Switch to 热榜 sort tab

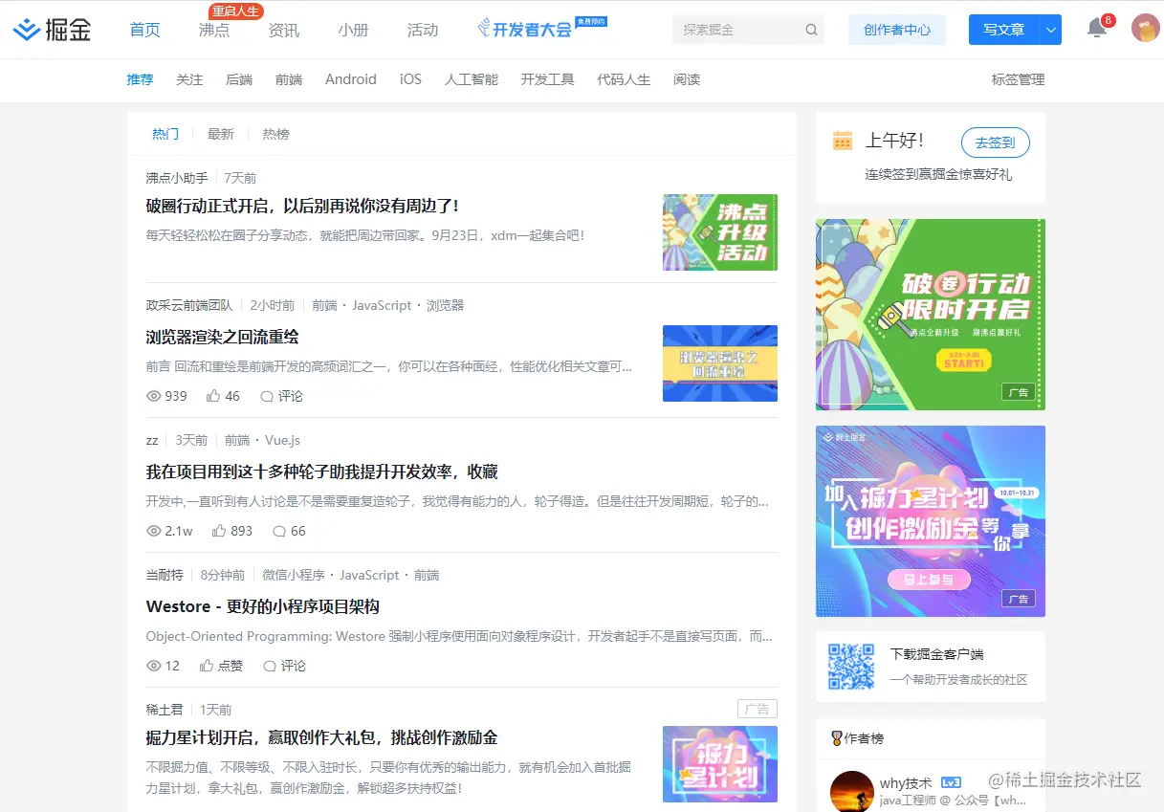[276, 134]
